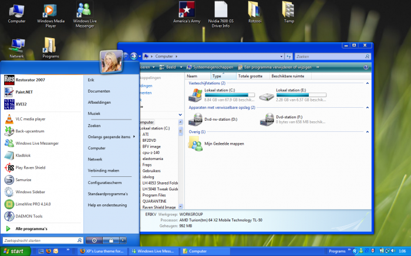411x256 pixels.
Task: Open Restorator 2007 from Start menu
Action: (42, 80)
